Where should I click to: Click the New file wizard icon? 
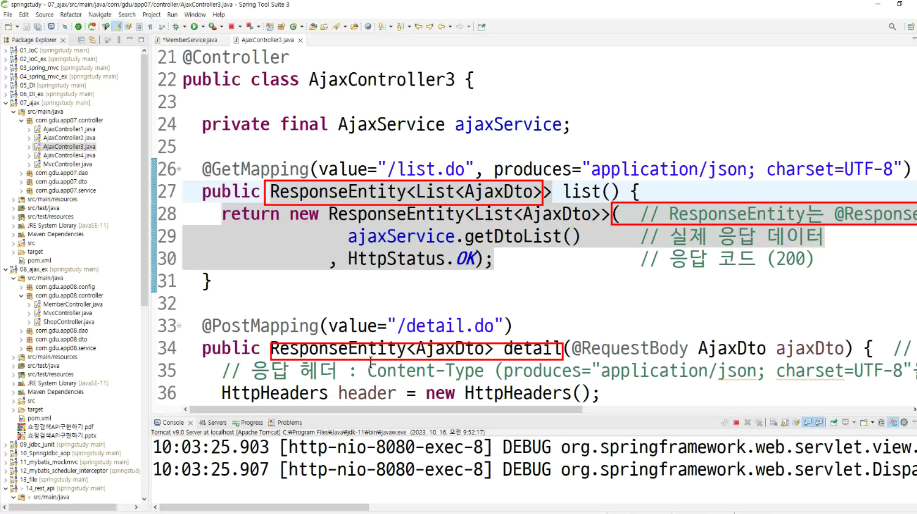[8, 27]
